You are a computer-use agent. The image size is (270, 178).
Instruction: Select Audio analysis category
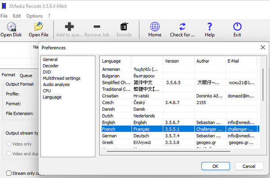56,84
